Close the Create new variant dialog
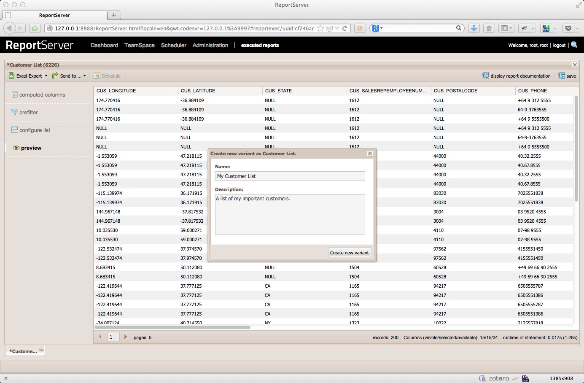 tap(370, 154)
